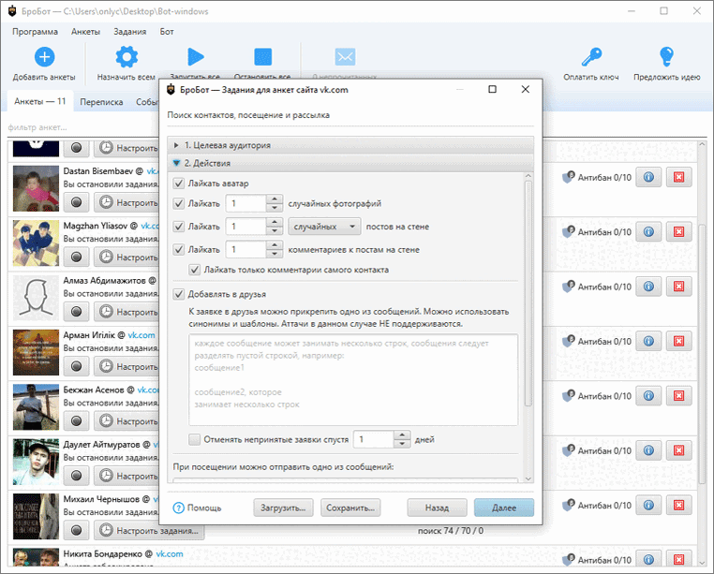Switch to the Переписка tab
Screen dimensions: 714x574
(x=101, y=102)
